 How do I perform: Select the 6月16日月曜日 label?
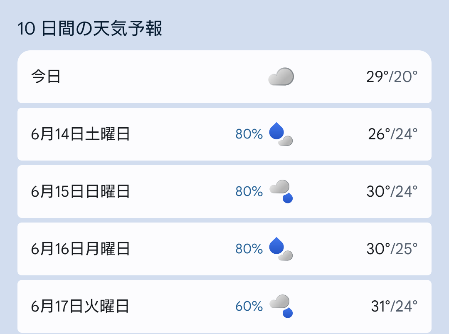(x=80, y=249)
